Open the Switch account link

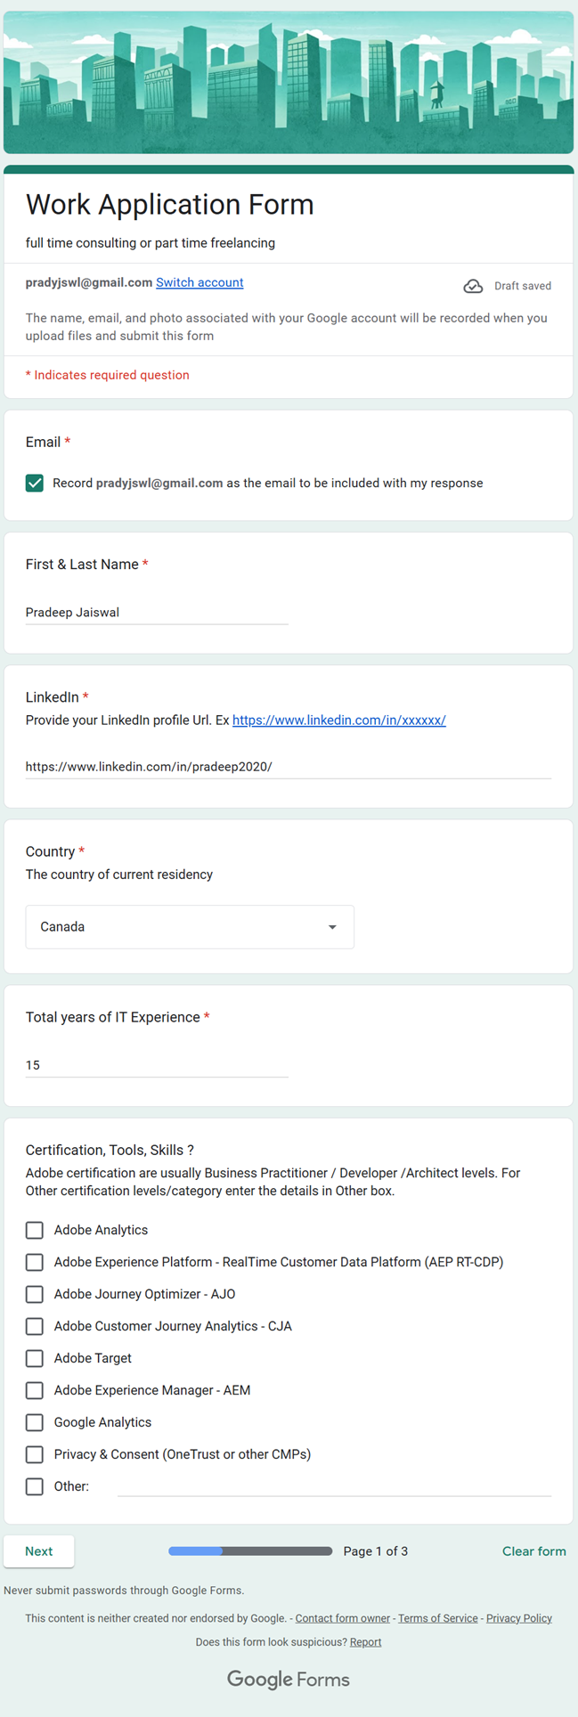199,282
